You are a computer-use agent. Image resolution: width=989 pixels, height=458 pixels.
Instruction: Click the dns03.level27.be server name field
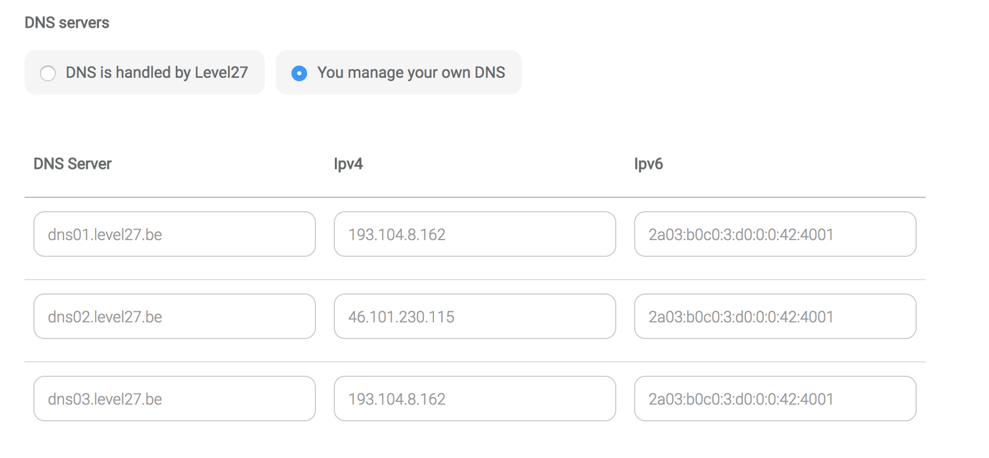pyautogui.click(x=175, y=399)
